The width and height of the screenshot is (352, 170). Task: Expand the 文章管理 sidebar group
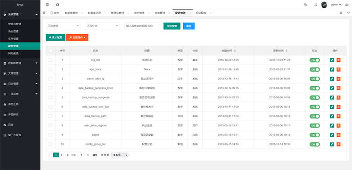point(20,74)
